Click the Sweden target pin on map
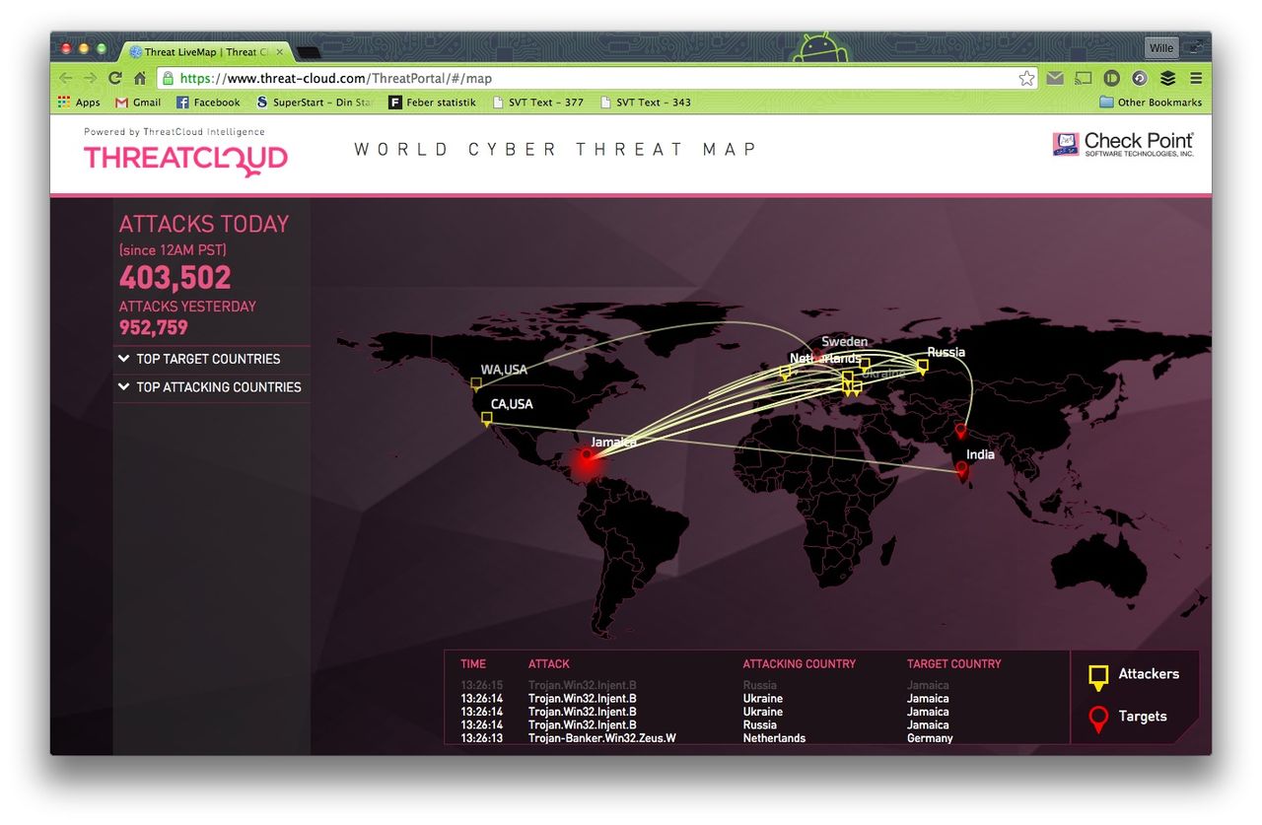This screenshot has width=1262, height=825. click(x=817, y=355)
